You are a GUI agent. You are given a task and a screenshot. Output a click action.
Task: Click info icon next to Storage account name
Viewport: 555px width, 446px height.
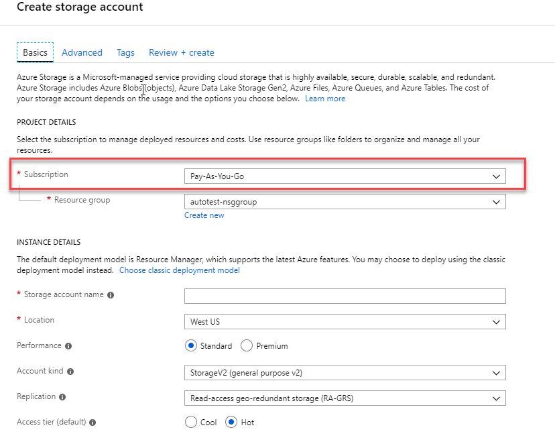click(x=111, y=295)
